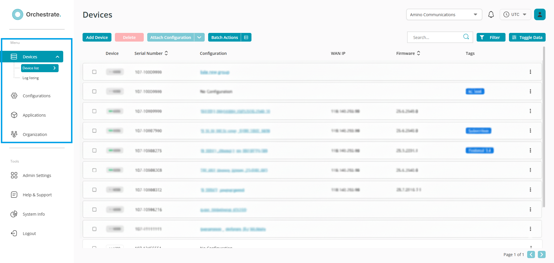Go to next page arrow
The width and height of the screenshot is (554, 263).
(541, 254)
